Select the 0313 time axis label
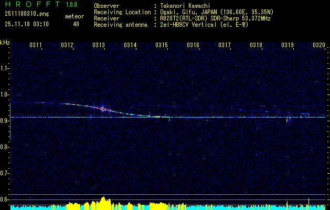Image resolution: width=330 pixels, height=210 pixels. (x=99, y=45)
